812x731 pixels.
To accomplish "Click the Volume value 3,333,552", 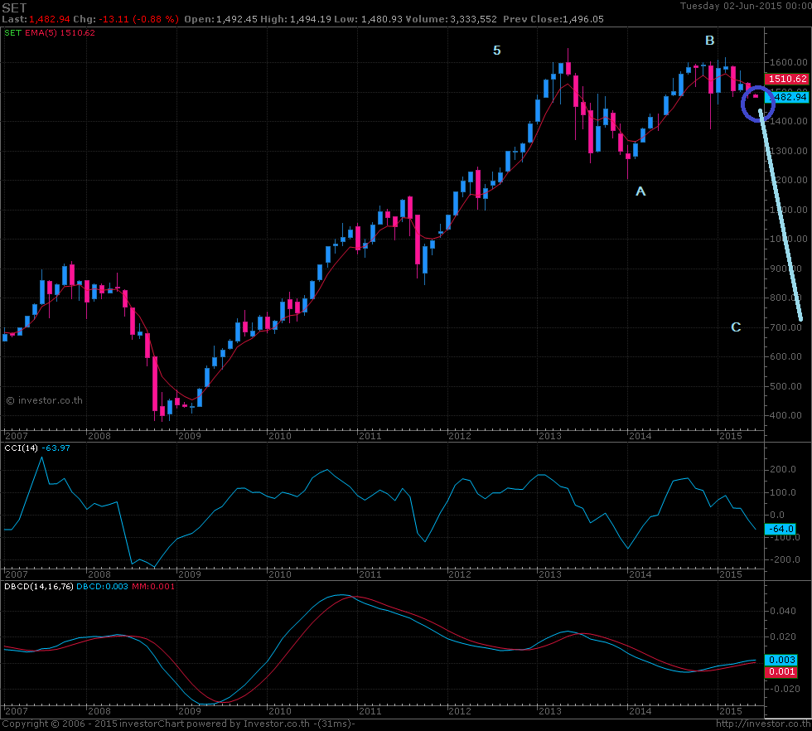I will 473,19.
